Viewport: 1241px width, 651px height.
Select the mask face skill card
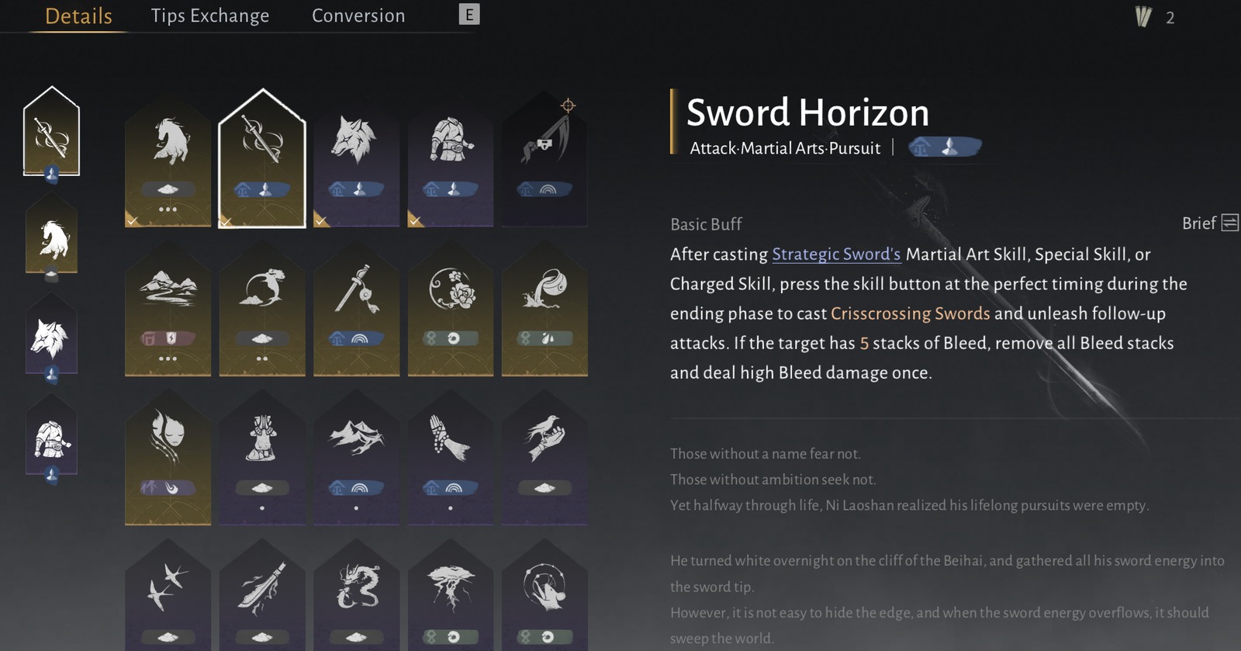[x=168, y=461]
